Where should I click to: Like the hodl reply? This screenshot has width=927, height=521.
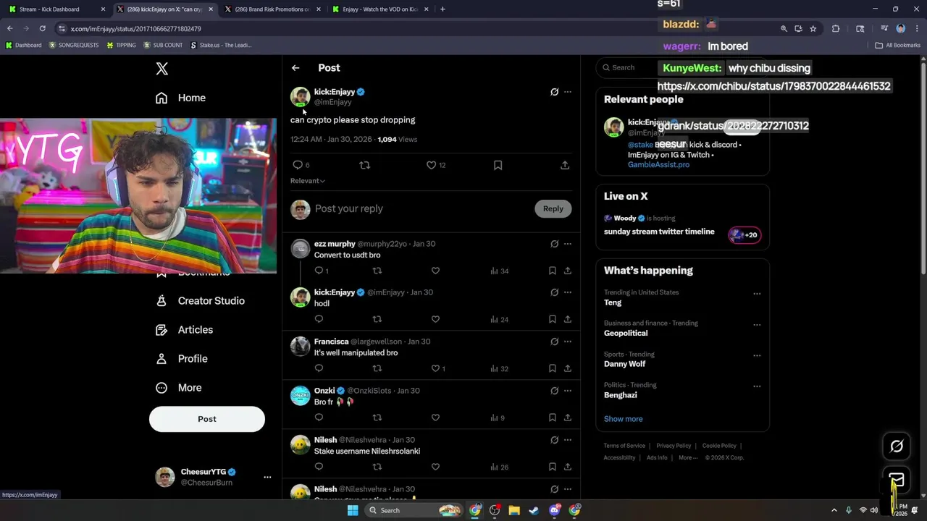(x=435, y=319)
